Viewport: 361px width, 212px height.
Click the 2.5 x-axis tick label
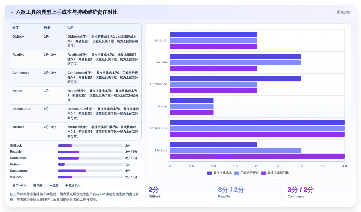click(x=279, y=166)
